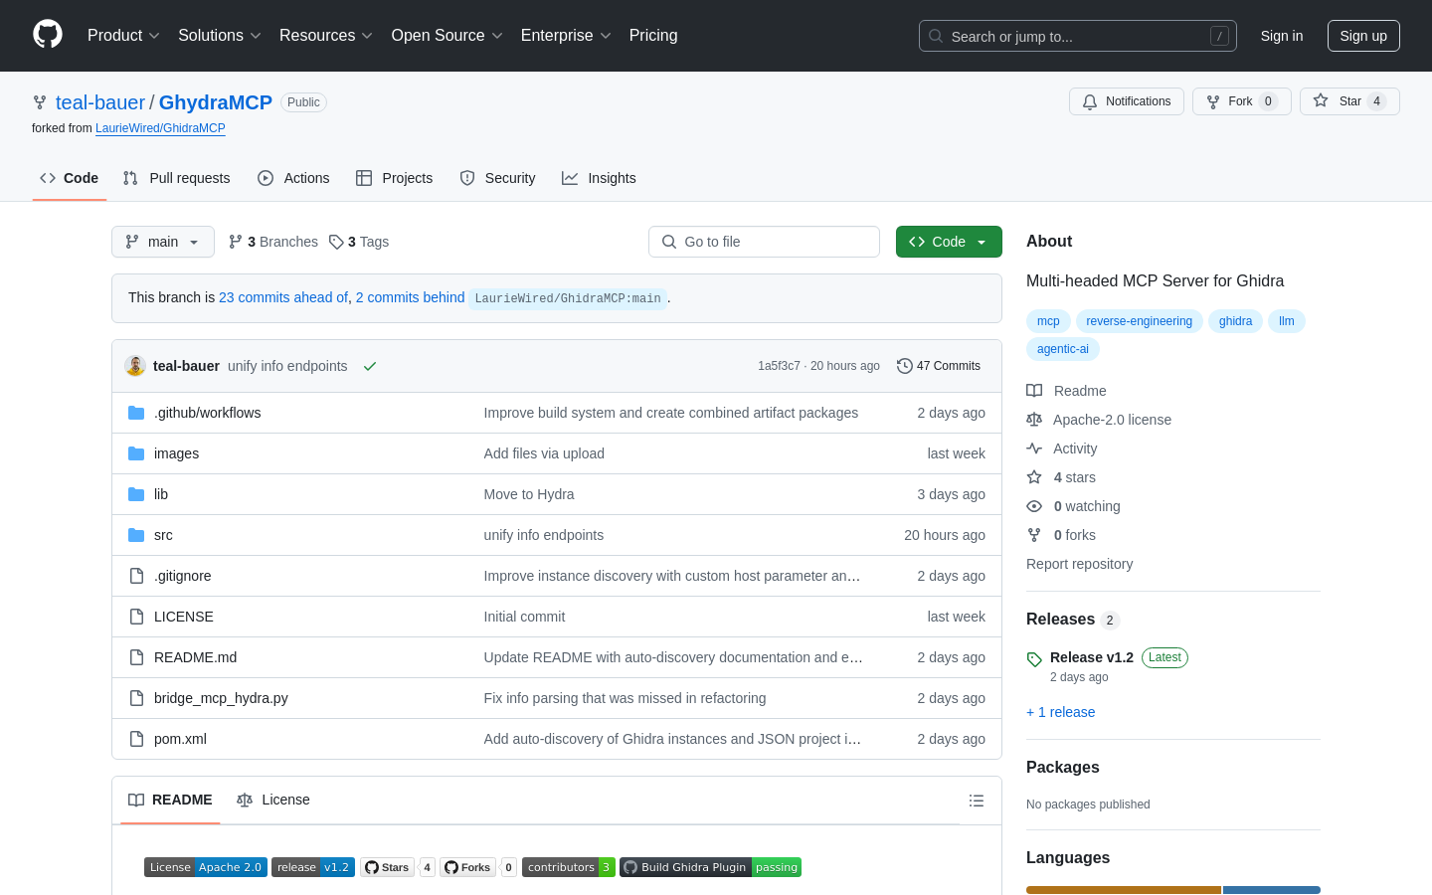This screenshot has height=895, width=1432.
Task: Expand the Resources menu
Action: coord(326,36)
